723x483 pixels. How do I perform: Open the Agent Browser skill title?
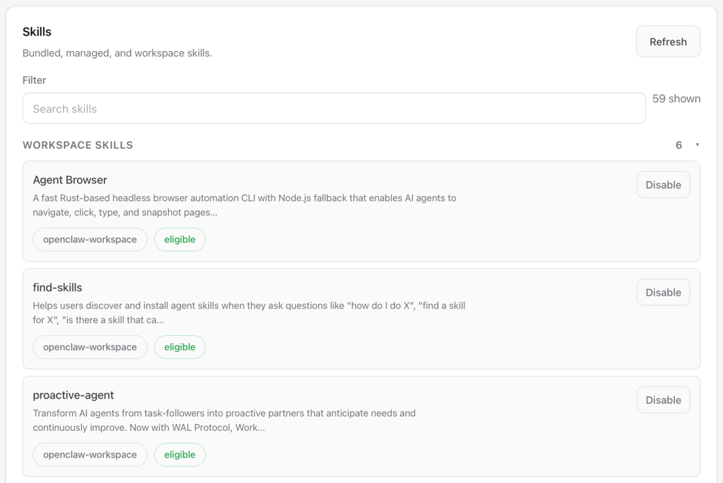pos(70,180)
